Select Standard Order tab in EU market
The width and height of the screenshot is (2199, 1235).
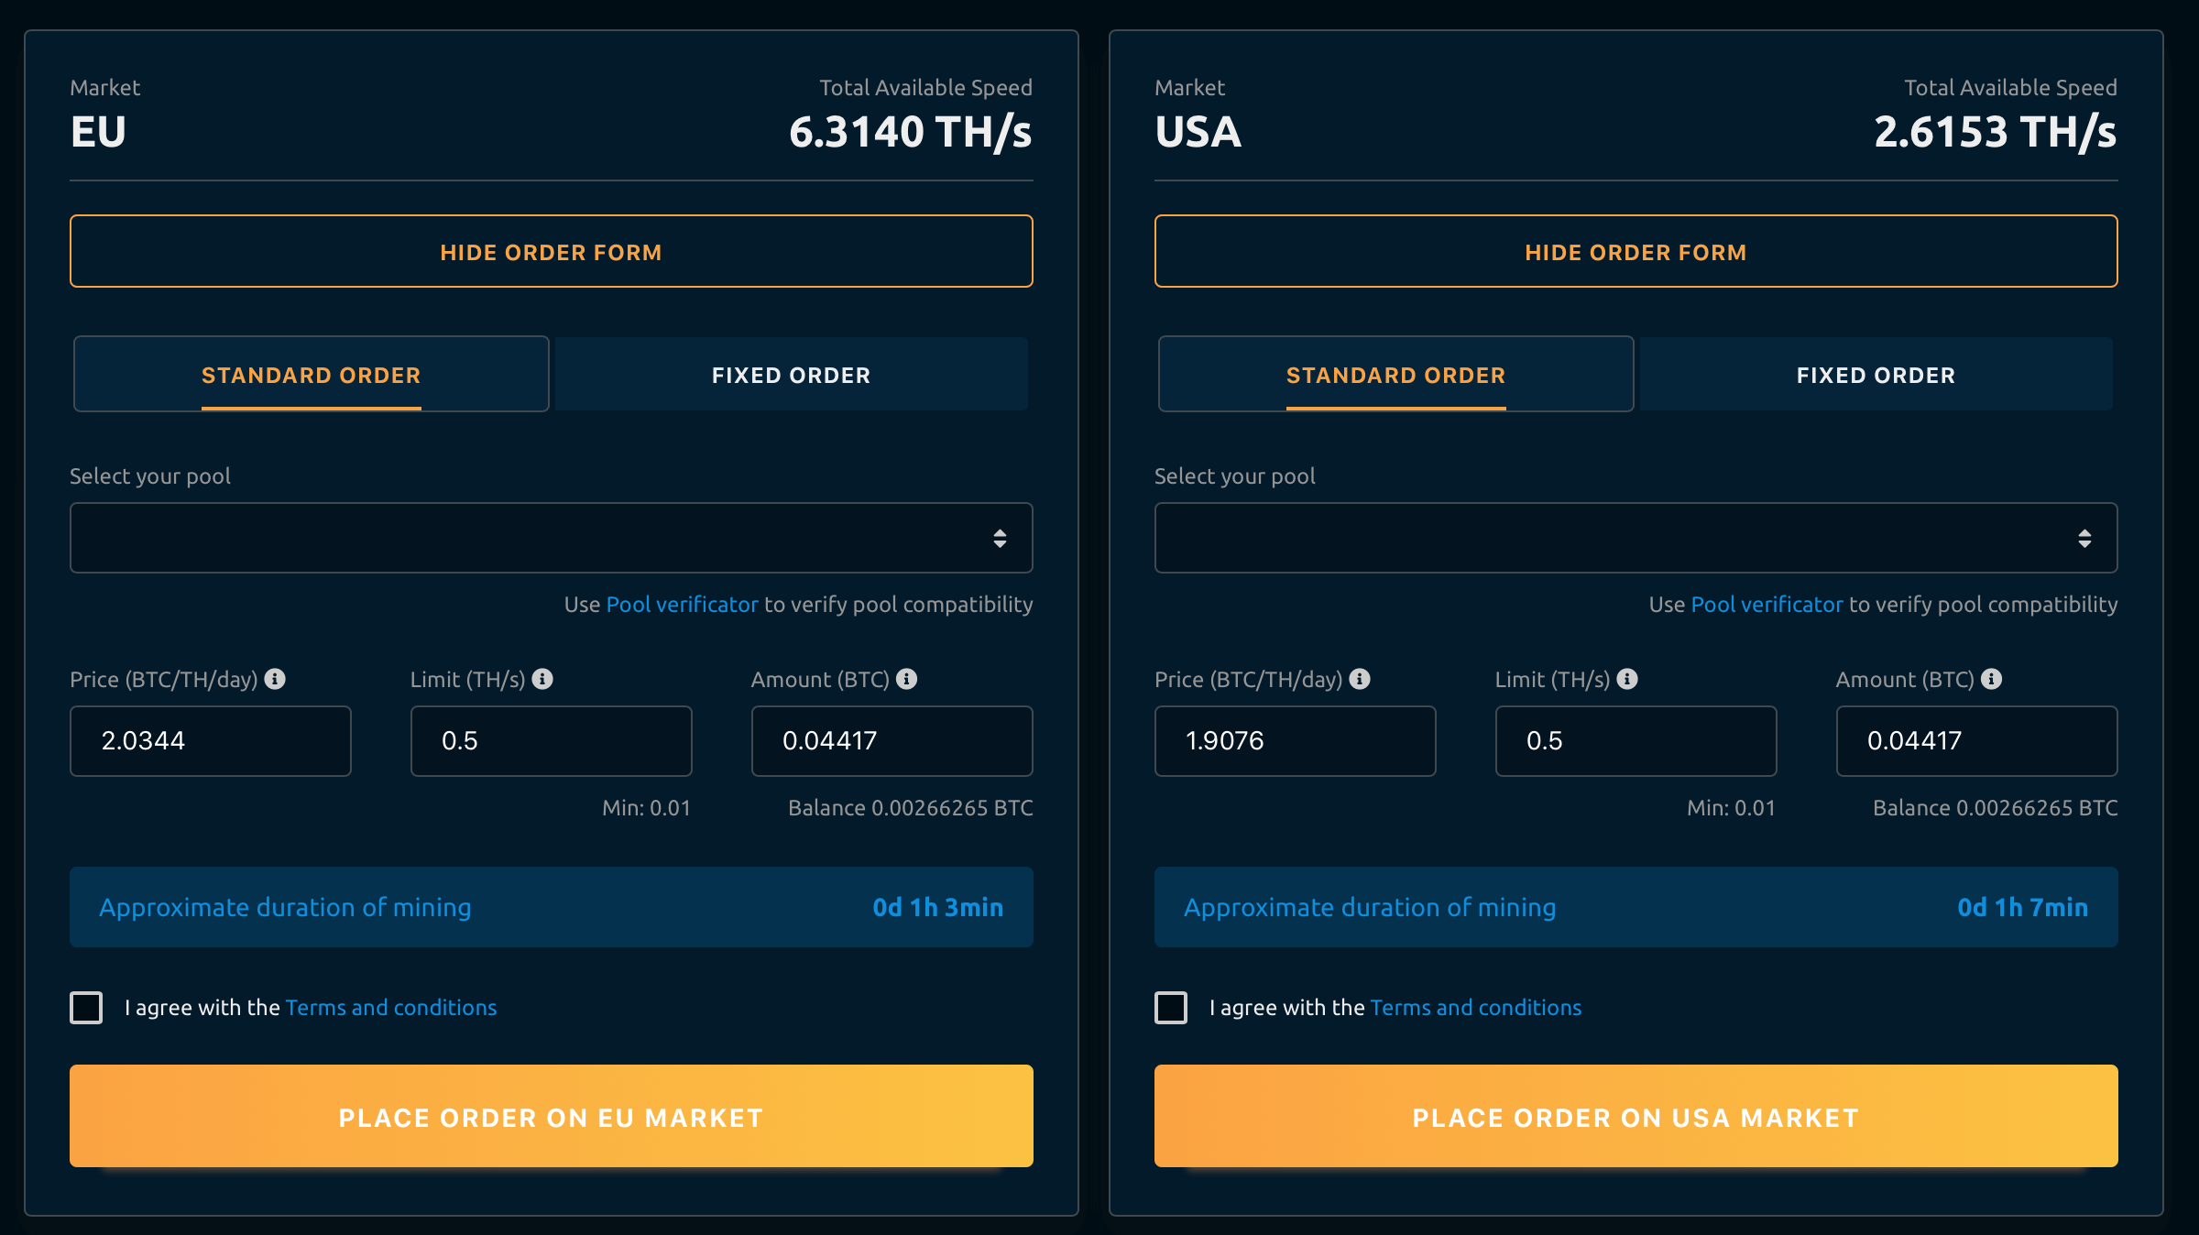pos(311,375)
